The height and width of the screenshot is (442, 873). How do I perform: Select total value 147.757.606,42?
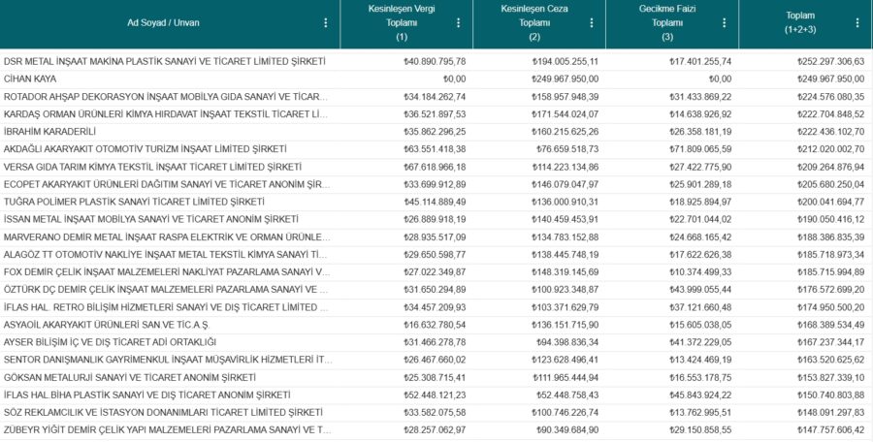click(830, 431)
